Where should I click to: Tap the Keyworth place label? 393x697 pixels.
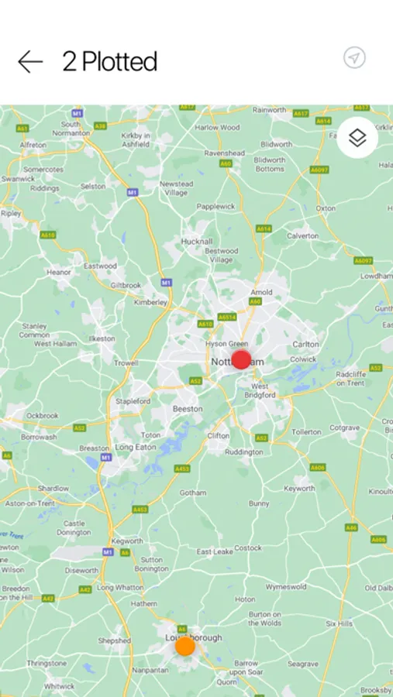click(299, 489)
